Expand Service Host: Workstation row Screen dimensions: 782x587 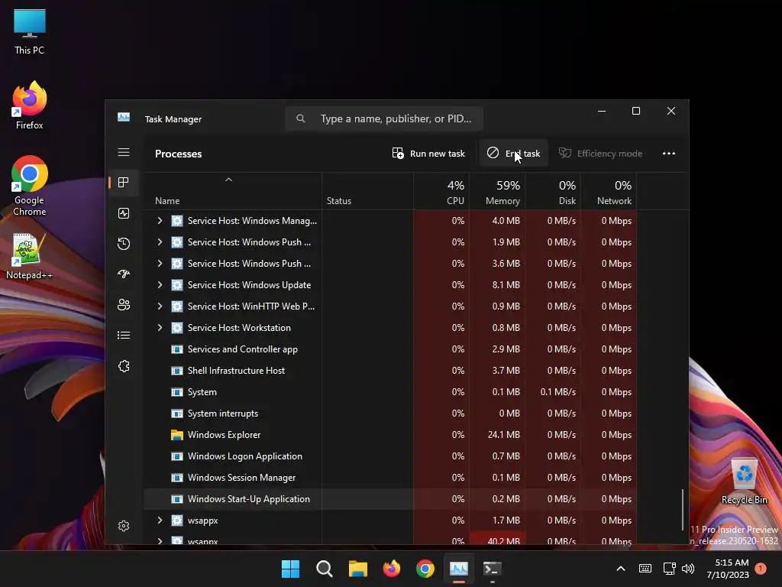tap(160, 328)
